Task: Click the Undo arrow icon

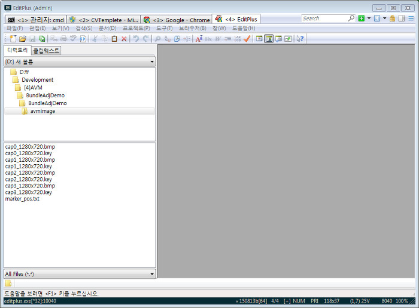Action: coord(136,39)
